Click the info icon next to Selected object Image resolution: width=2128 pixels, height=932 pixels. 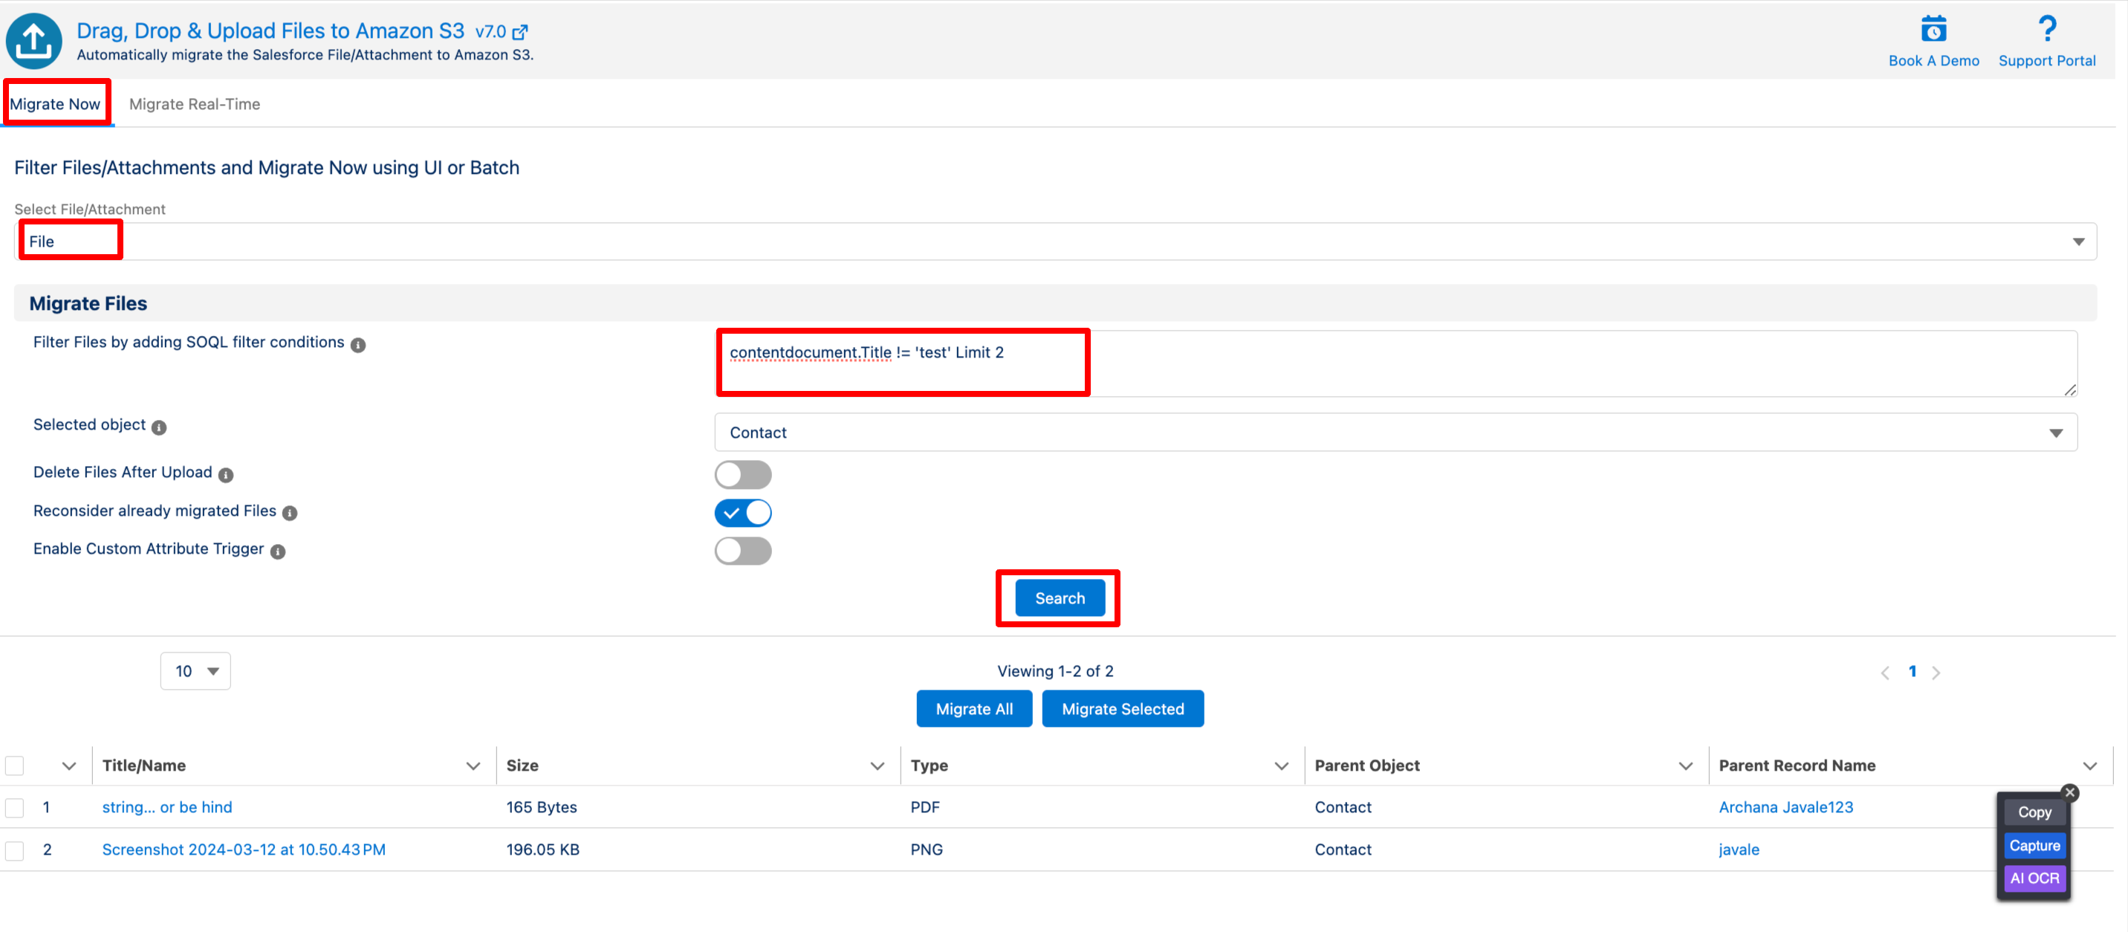[160, 427]
